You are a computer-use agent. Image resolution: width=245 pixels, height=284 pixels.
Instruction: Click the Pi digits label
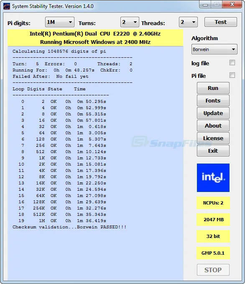19,23
